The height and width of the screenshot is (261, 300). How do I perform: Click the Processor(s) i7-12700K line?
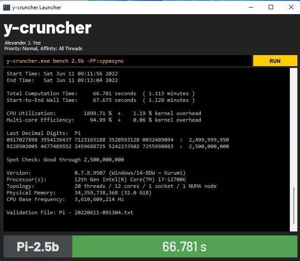point(96,179)
